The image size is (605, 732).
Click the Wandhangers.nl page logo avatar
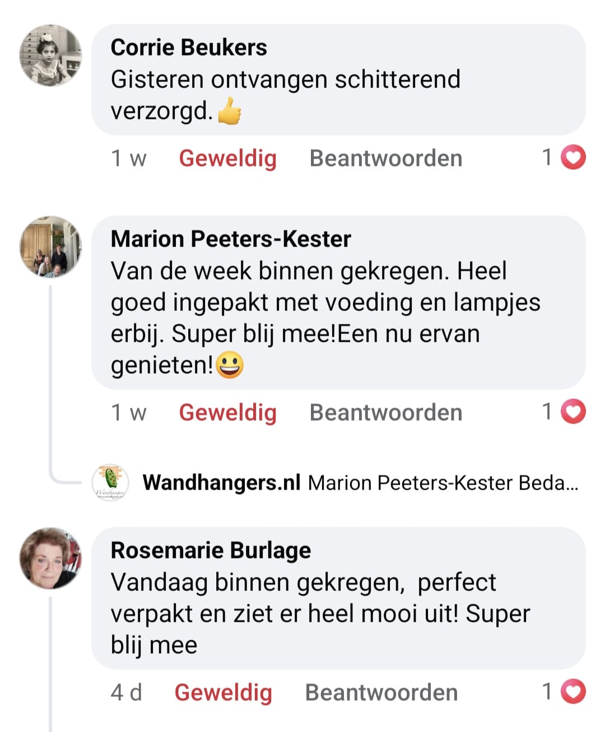110,482
